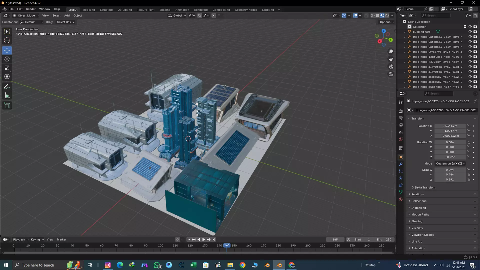Select the Cursor tool in toolbar
The image size is (480, 270).
tap(7, 40)
